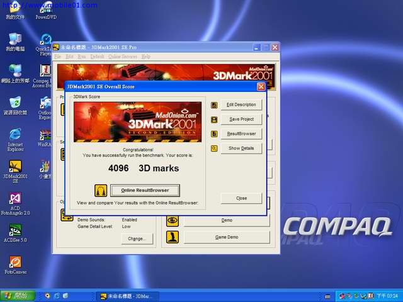The width and height of the screenshot is (403, 302).
Task: Click the ResultBrowser icon beside its button
Action: (214, 134)
